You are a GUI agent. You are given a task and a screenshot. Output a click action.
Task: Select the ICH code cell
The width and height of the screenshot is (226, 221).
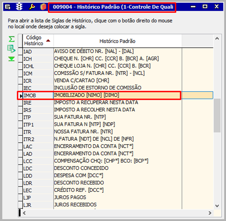(x=38, y=59)
